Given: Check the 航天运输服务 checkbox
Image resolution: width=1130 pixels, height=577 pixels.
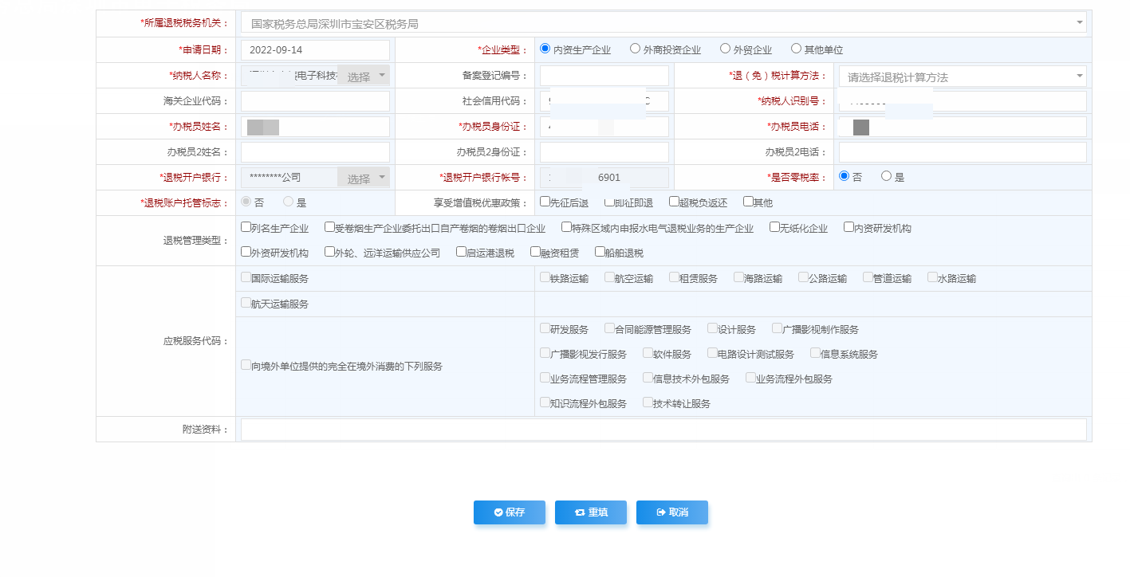Looking at the screenshot, I should click(246, 303).
